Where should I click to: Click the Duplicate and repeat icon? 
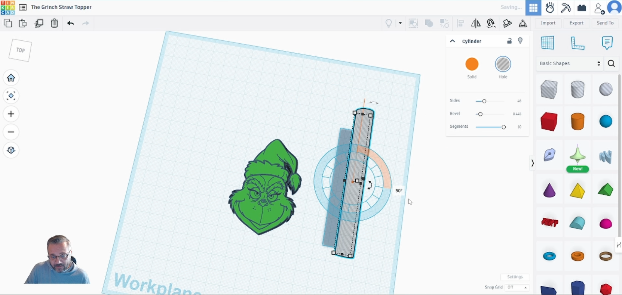[39, 23]
